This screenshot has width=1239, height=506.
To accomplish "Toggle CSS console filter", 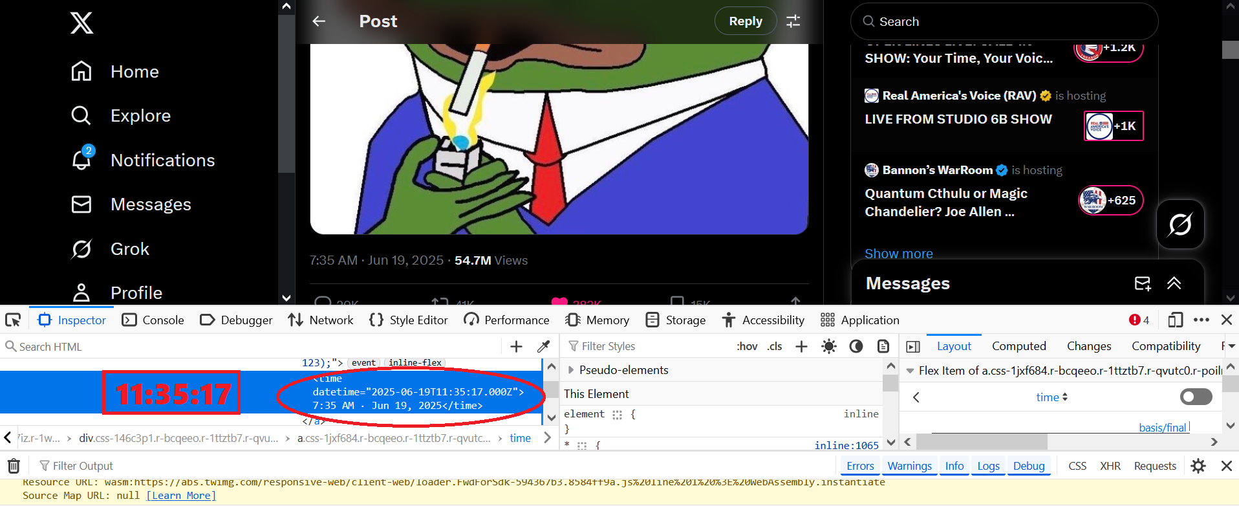I will click(1077, 466).
